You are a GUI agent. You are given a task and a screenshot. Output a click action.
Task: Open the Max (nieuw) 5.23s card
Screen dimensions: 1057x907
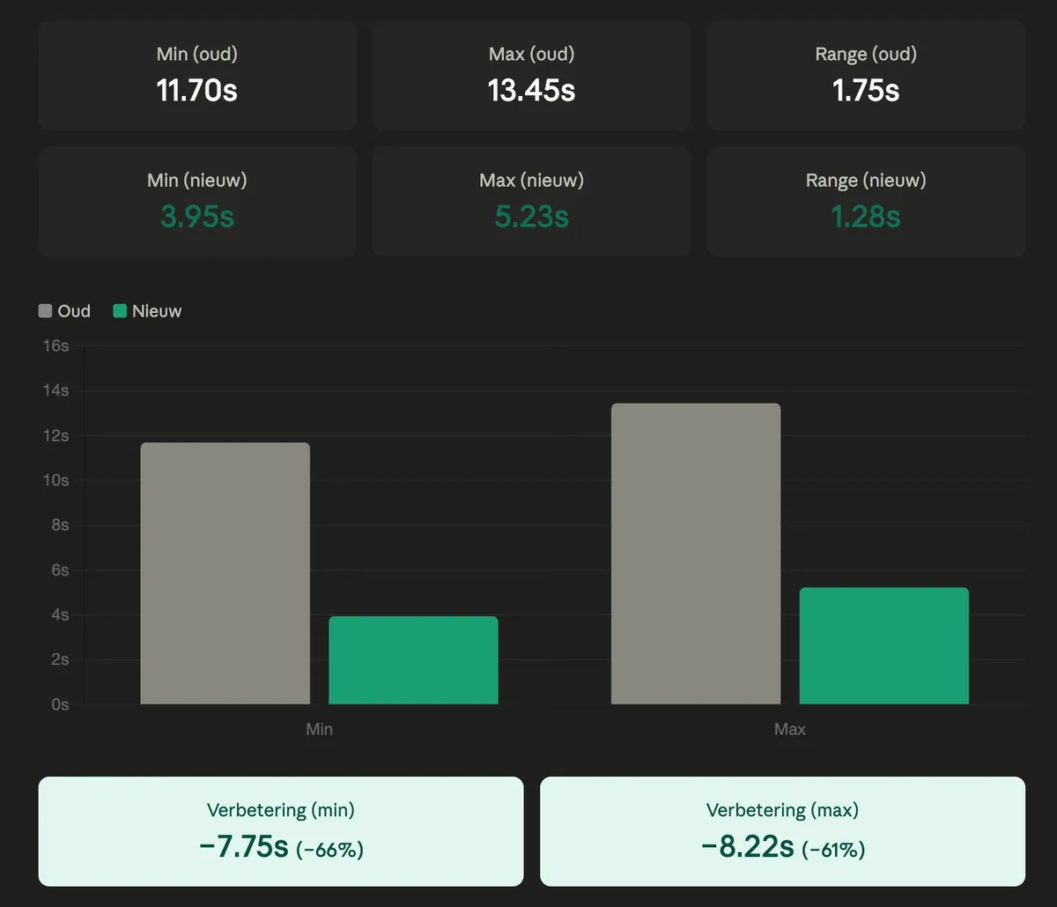click(x=532, y=202)
